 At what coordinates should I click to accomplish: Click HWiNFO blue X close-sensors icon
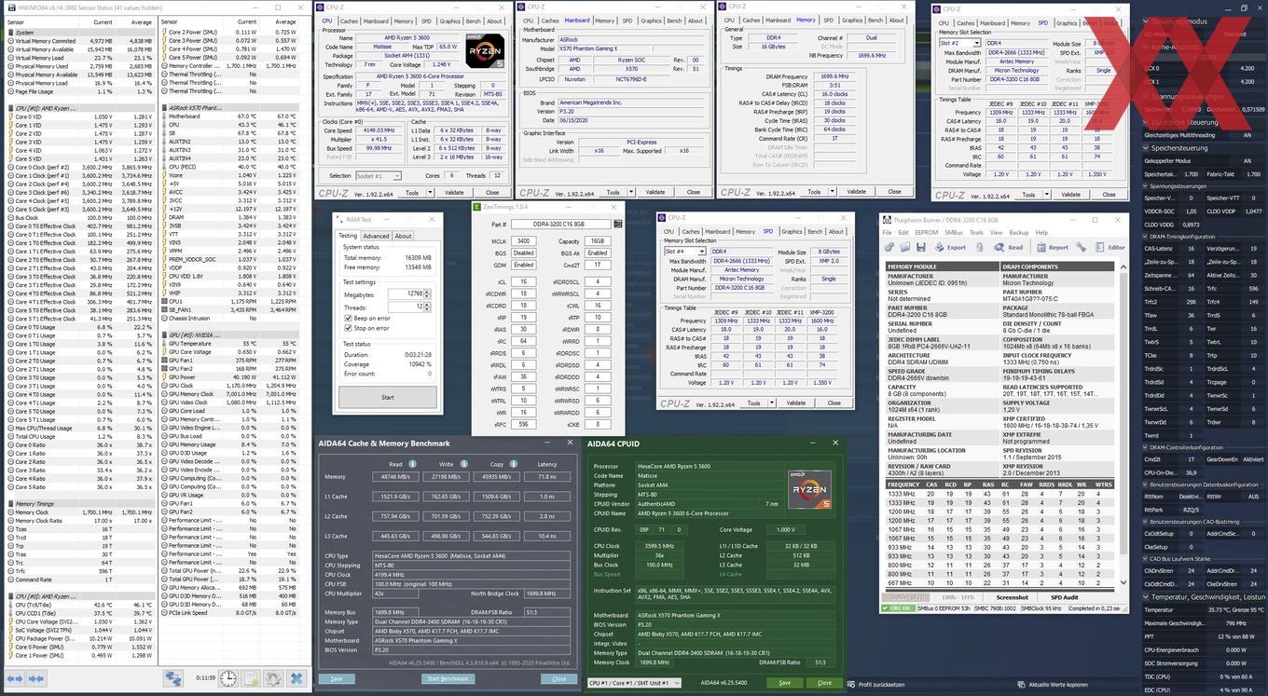pos(296,678)
